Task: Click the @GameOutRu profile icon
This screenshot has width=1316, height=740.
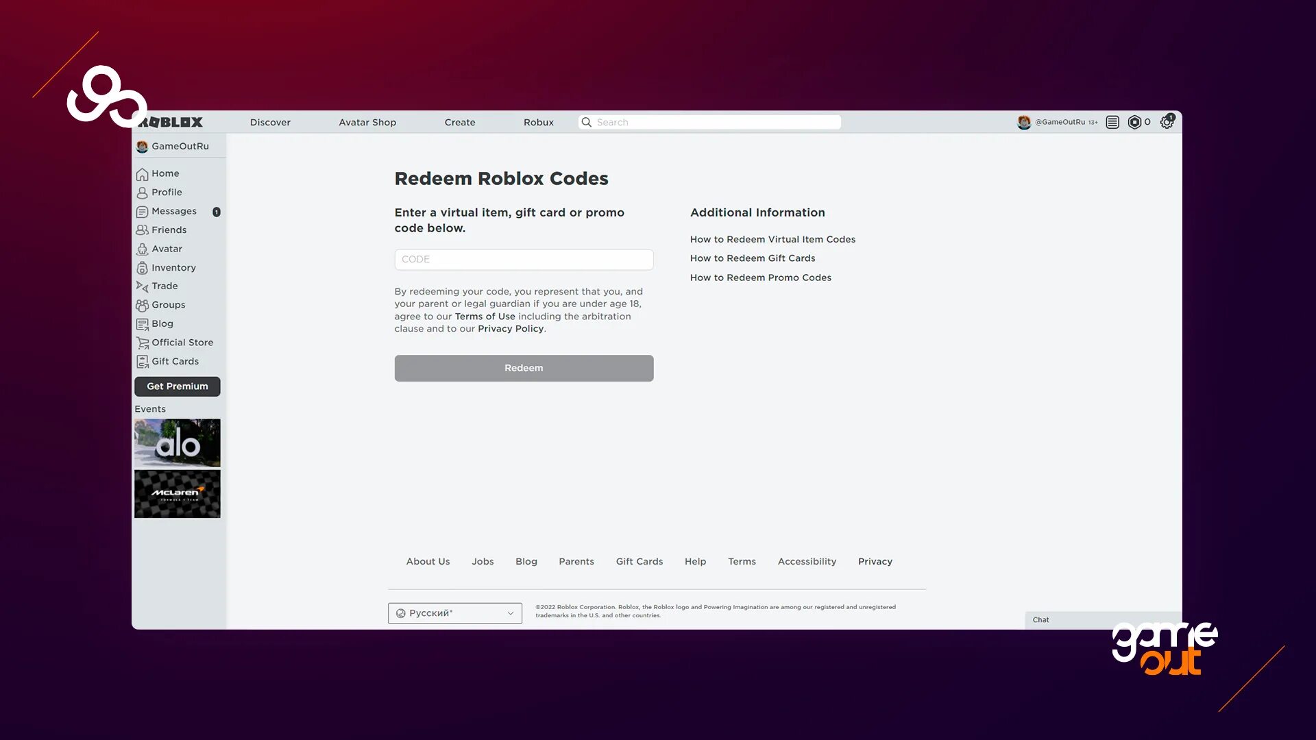Action: 1023,121
